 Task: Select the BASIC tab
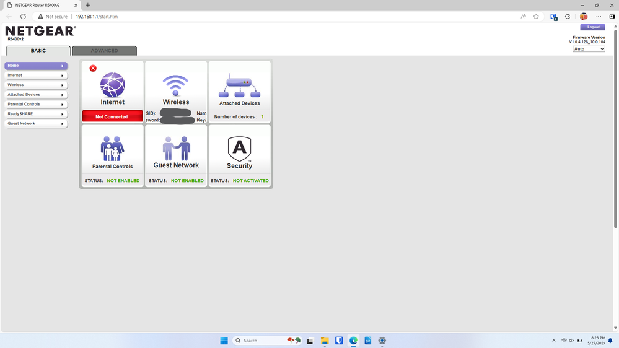[38, 51]
